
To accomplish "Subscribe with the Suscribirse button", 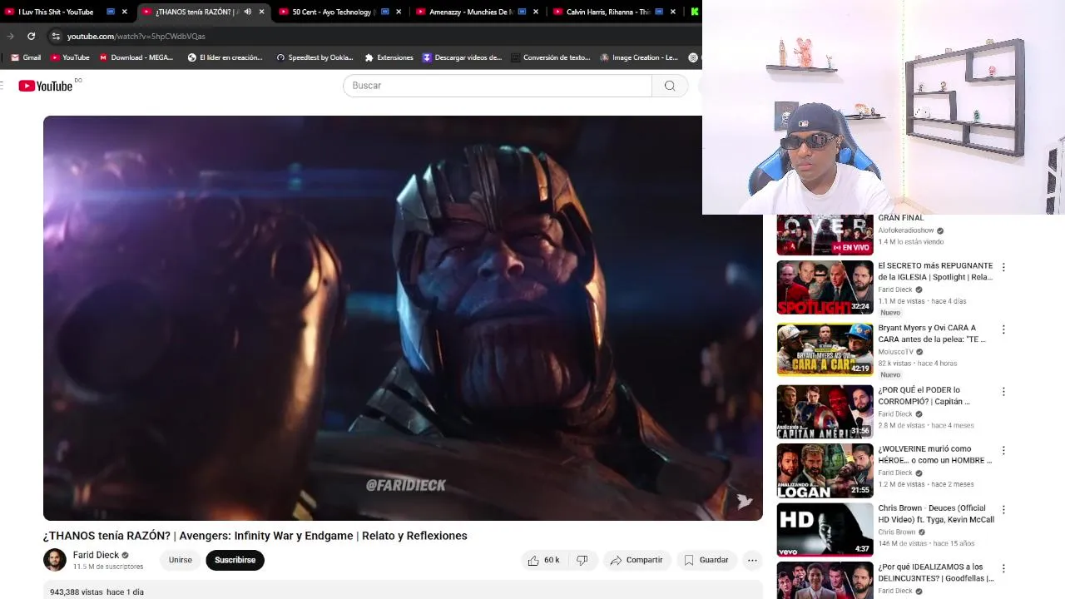I will (x=235, y=560).
